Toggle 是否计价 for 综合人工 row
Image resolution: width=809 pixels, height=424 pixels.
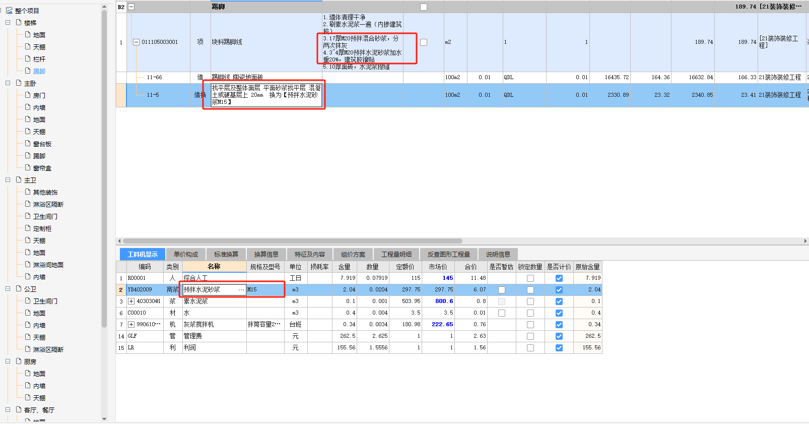(x=559, y=278)
